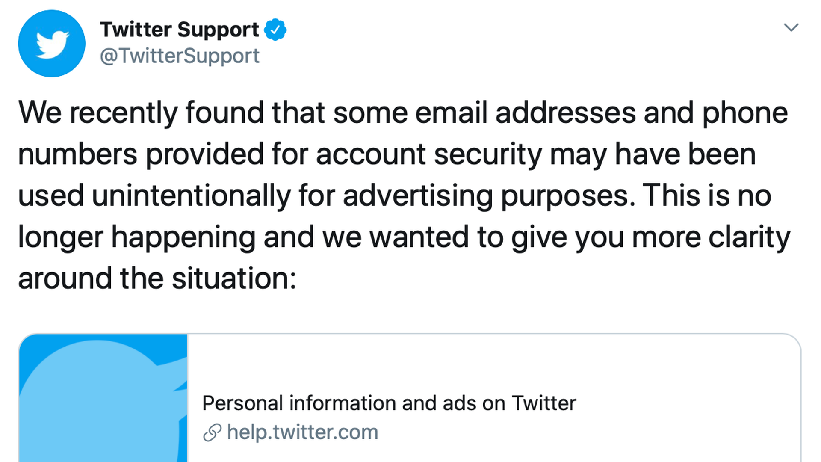Click "Personal information and ads on Twitter" title
This screenshot has height=462, width=821.
389,403
